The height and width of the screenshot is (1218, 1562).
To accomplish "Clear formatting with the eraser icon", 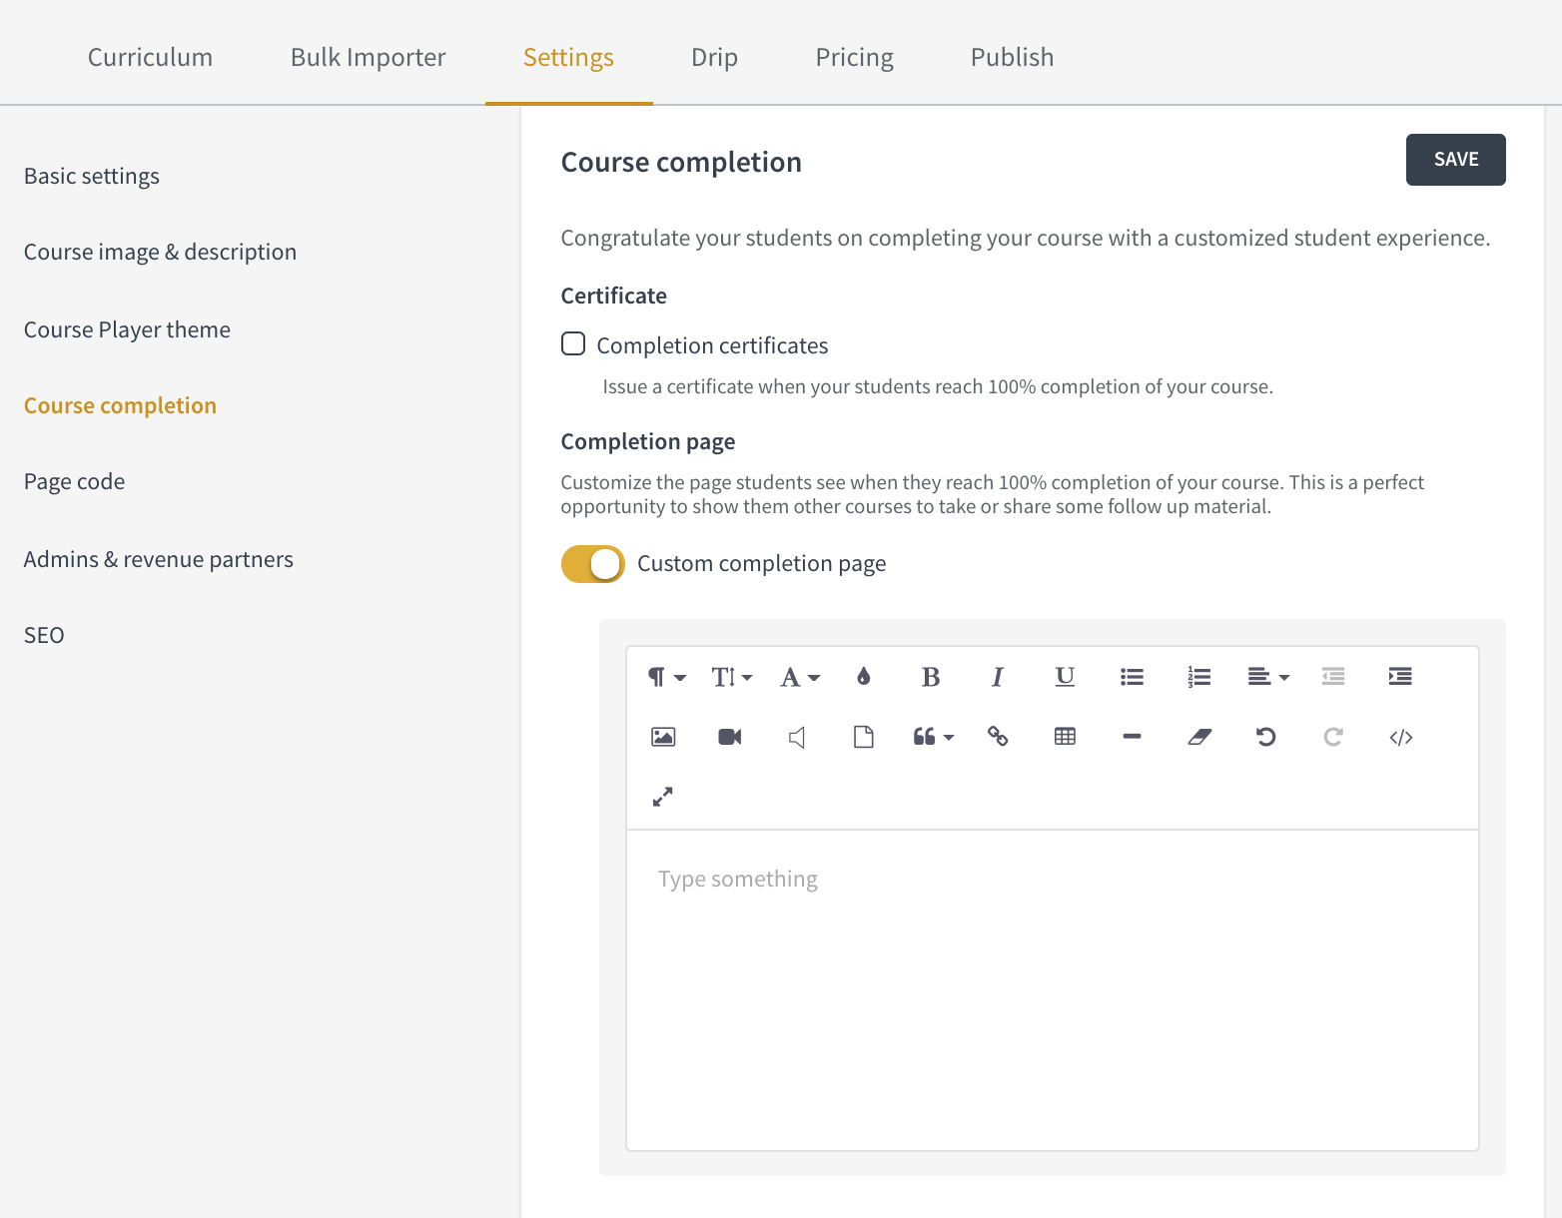I will pos(1198,737).
